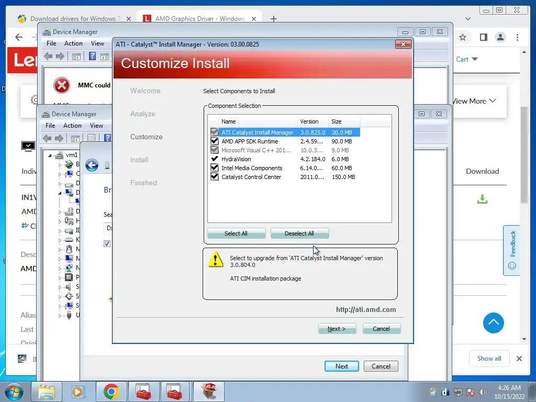Click Chrome icon on taskbar

tap(111, 392)
